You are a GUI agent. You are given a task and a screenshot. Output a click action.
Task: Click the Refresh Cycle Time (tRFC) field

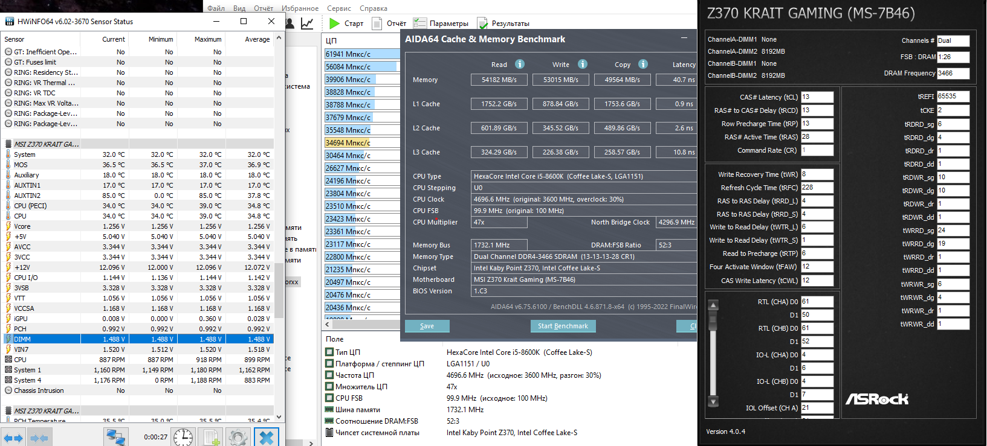817,188
